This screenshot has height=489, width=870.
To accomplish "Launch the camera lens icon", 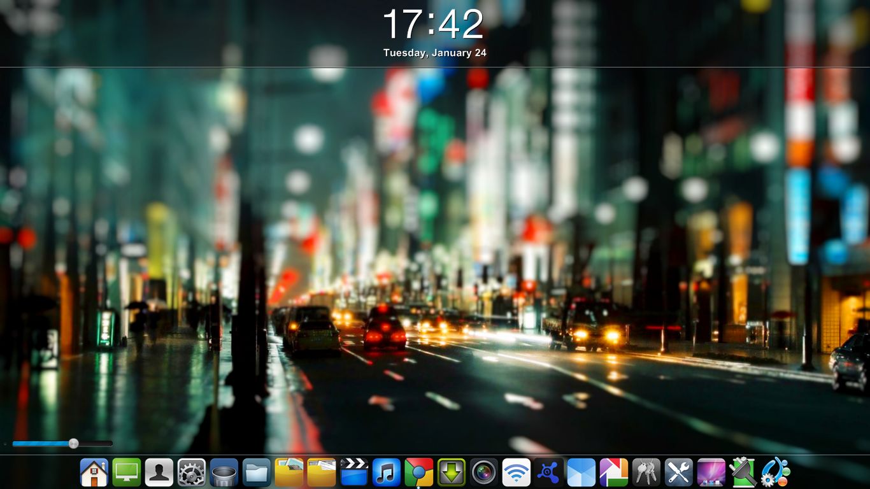I will click(484, 472).
